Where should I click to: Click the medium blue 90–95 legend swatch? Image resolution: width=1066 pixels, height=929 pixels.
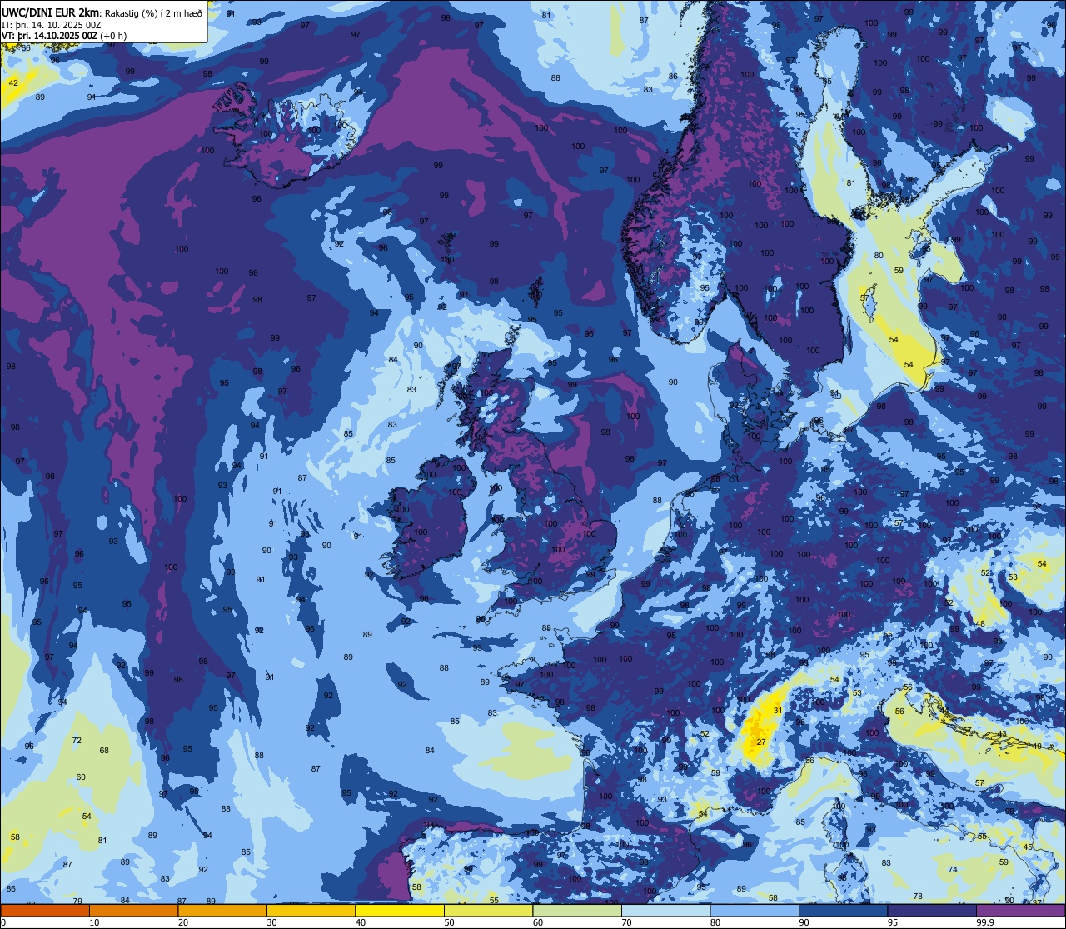point(843,910)
